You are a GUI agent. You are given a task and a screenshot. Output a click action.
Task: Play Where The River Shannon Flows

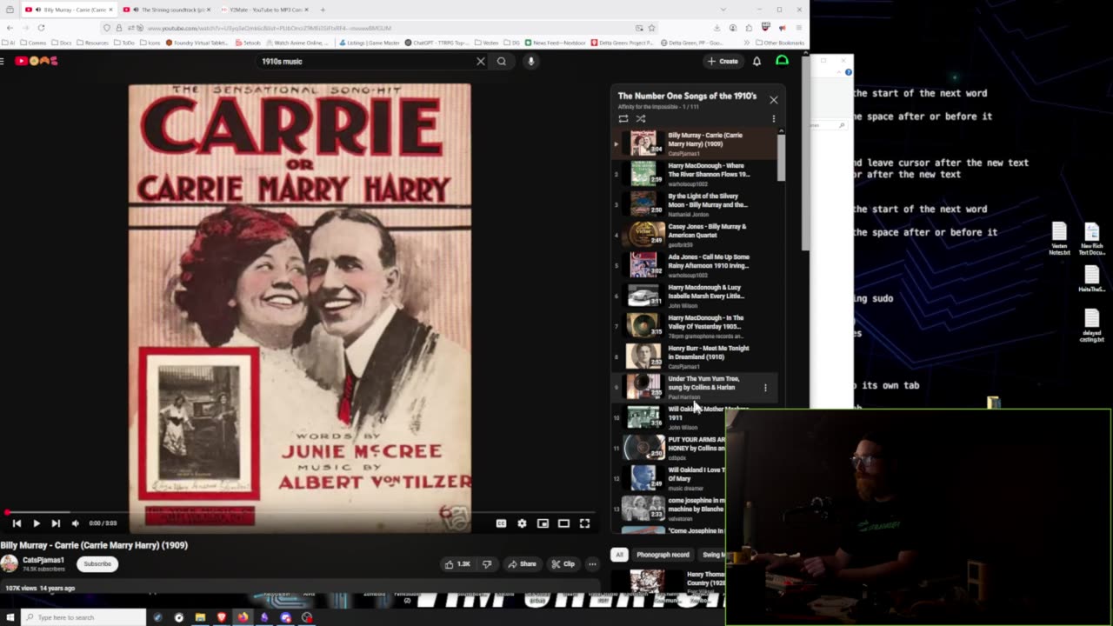pos(696,174)
